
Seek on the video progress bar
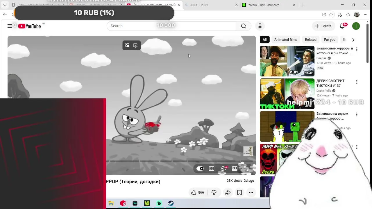(180, 161)
